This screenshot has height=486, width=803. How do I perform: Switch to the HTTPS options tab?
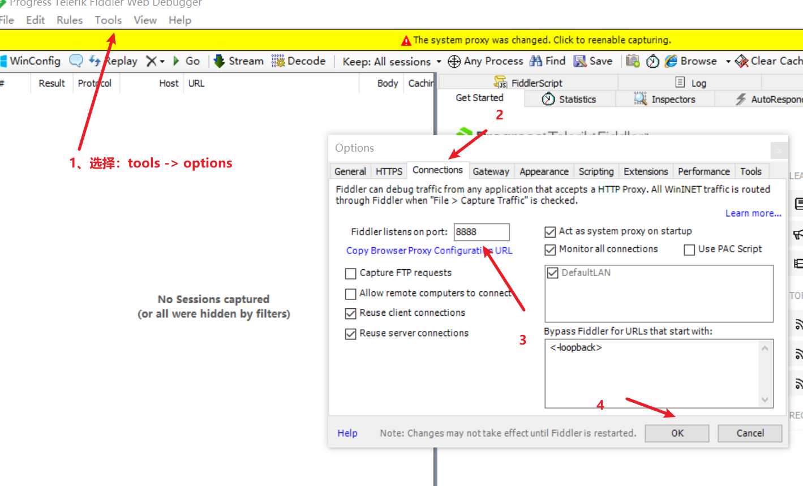pos(389,171)
